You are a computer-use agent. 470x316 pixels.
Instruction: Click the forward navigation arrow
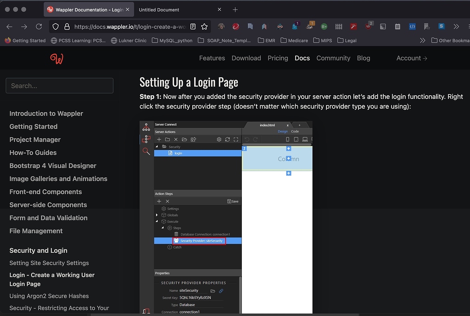24,27
